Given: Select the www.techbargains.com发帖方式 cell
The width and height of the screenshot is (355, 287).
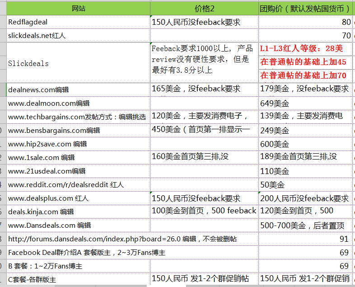Looking at the screenshot, I should [x=78, y=117].
